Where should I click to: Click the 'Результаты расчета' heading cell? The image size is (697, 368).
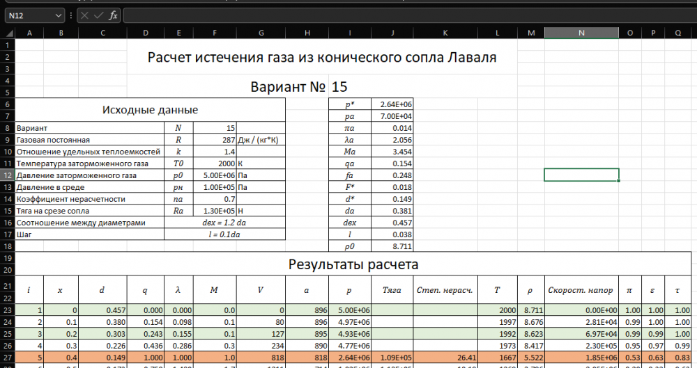coord(353,264)
